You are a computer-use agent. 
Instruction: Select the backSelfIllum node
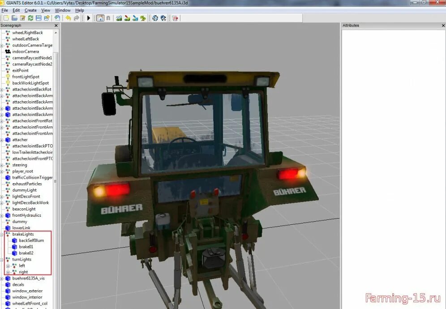(31, 240)
